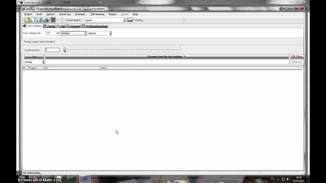Screen dimensions: 326x183
Task: Click the green refresh toolbar icon
Action: pos(40,20)
